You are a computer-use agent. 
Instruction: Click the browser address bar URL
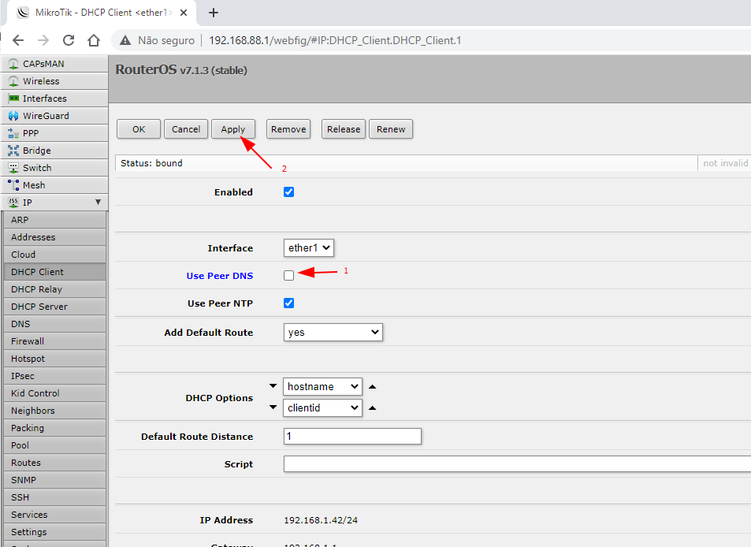(335, 40)
